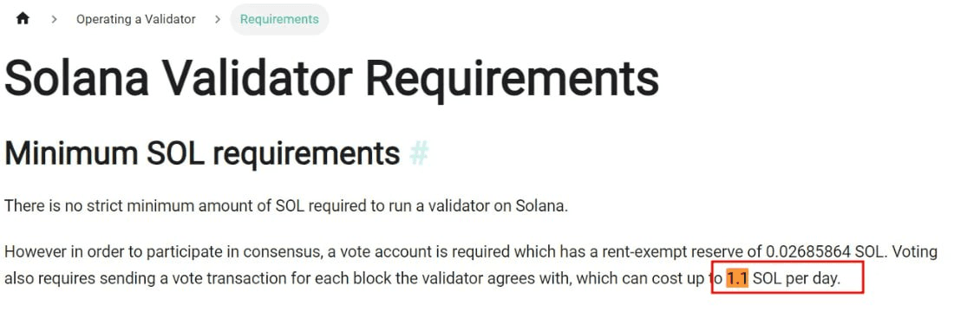Click the chevron before the Requirements pill
954x312 pixels.
click(x=217, y=19)
